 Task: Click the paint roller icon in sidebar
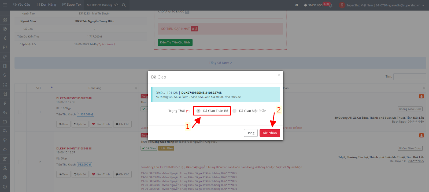(5, 140)
